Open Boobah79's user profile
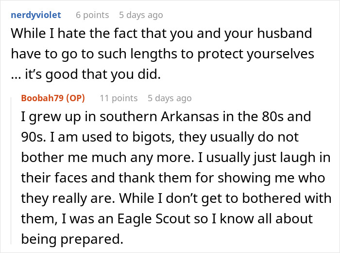340x253 pixels. coord(44,98)
